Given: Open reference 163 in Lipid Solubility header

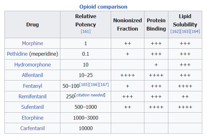Looking at the screenshot, I should [x=185, y=31].
